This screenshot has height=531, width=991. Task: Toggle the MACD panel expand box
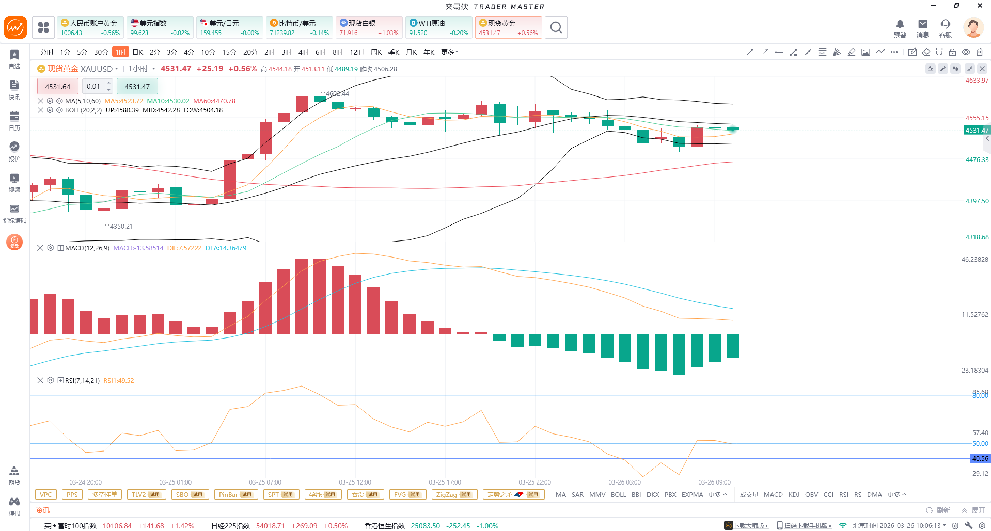coord(60,248)
